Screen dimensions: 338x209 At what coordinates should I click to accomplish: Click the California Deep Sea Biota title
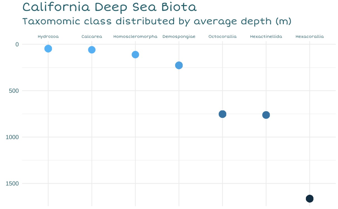click(109, 7)
